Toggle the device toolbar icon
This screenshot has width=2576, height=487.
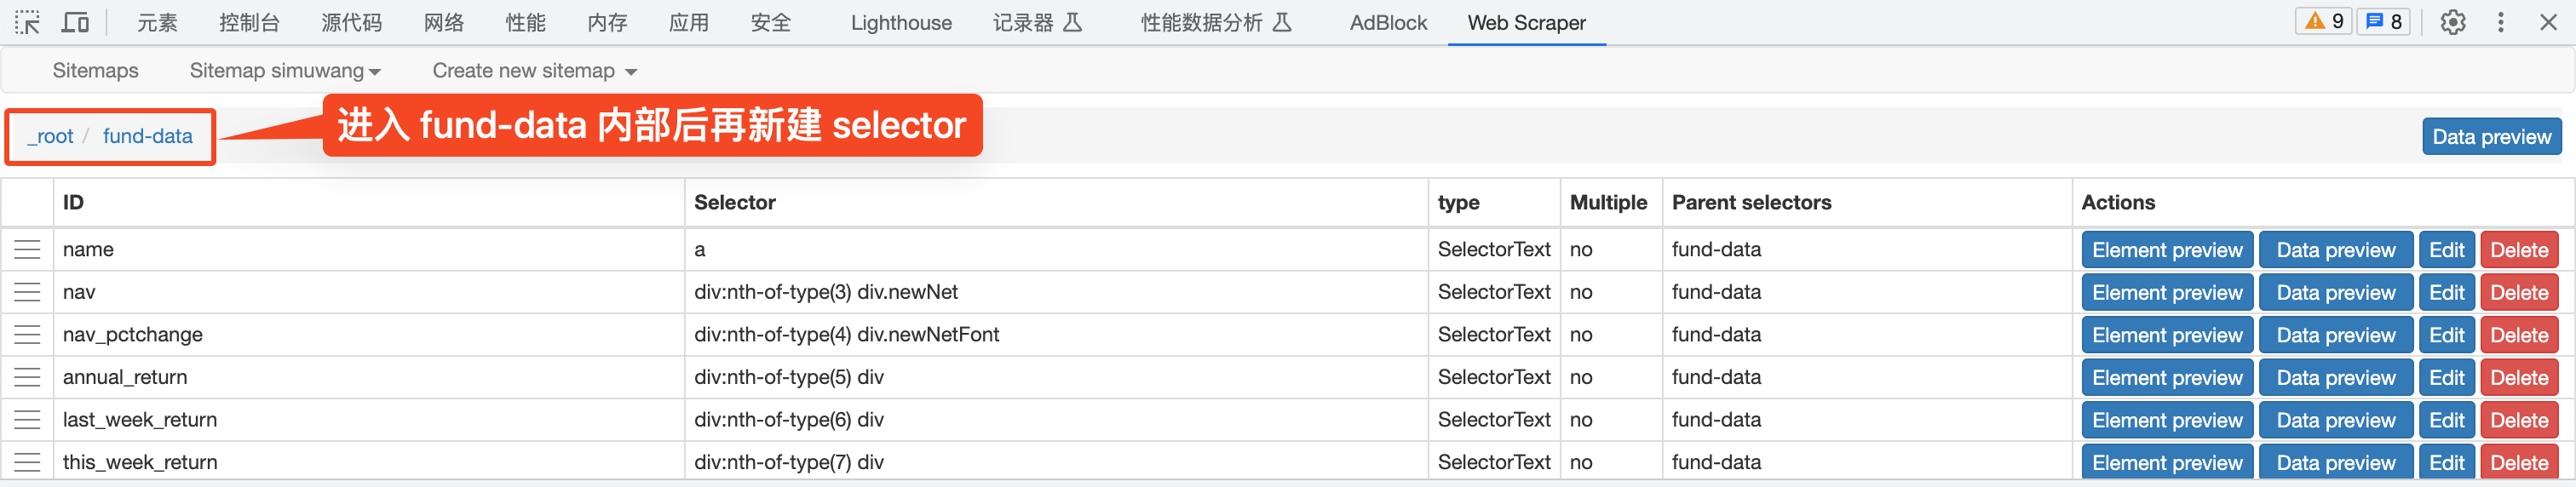(76, 22)
